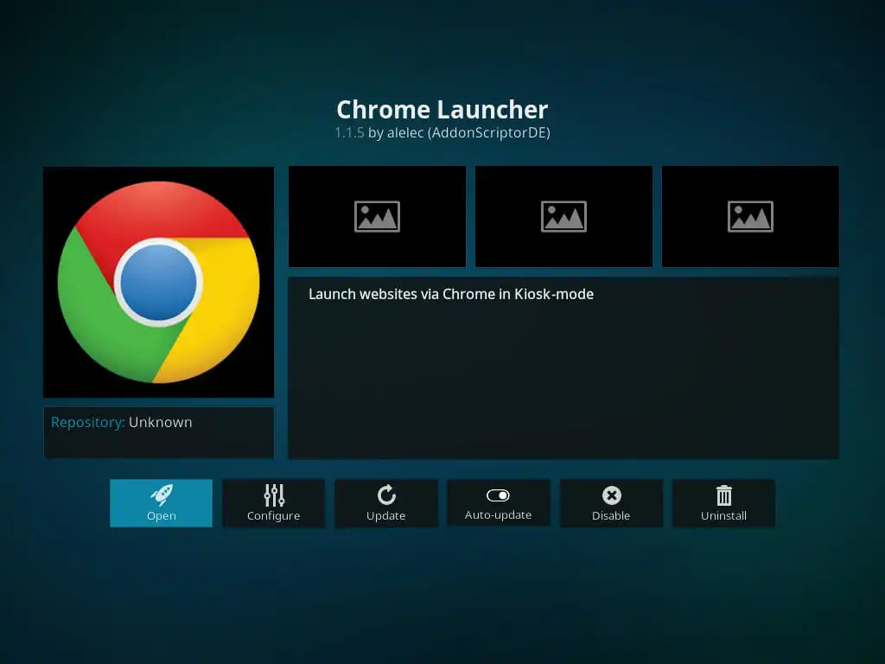The width and height of the screenshot is (885, 664).
Task: Click the version 1.1.5 author line
Action: [442, 133]
